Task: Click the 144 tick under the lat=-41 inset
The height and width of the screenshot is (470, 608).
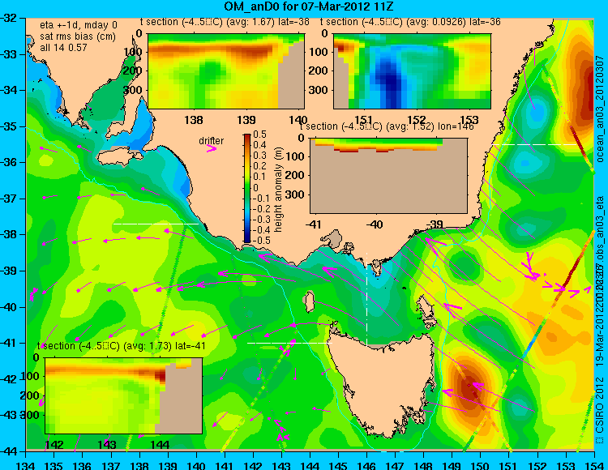Action: click(x=160, y=445)
